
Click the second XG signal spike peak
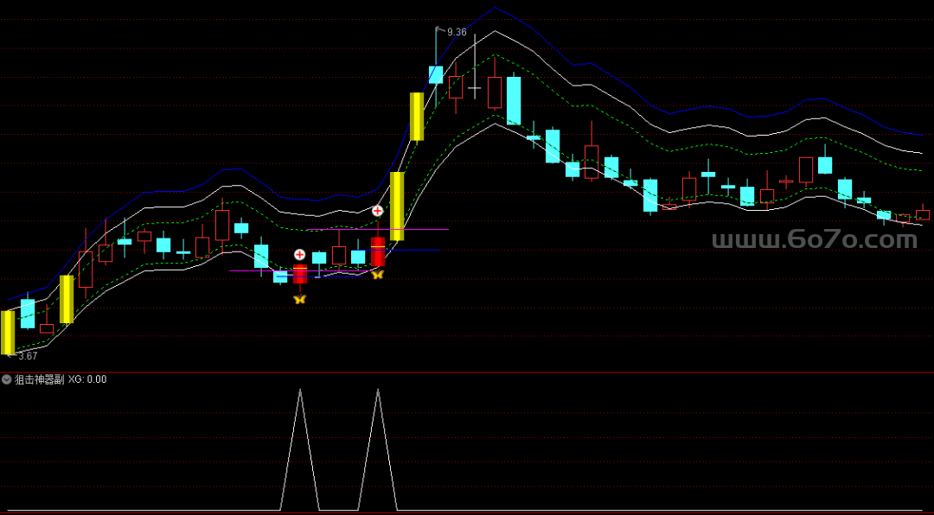[x=379, y=391]
